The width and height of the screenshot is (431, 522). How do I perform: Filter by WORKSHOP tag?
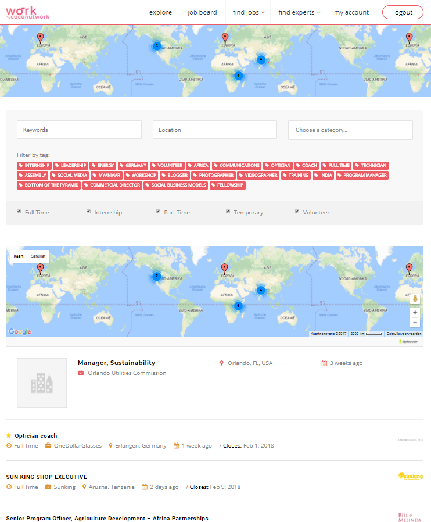[141, 176]
